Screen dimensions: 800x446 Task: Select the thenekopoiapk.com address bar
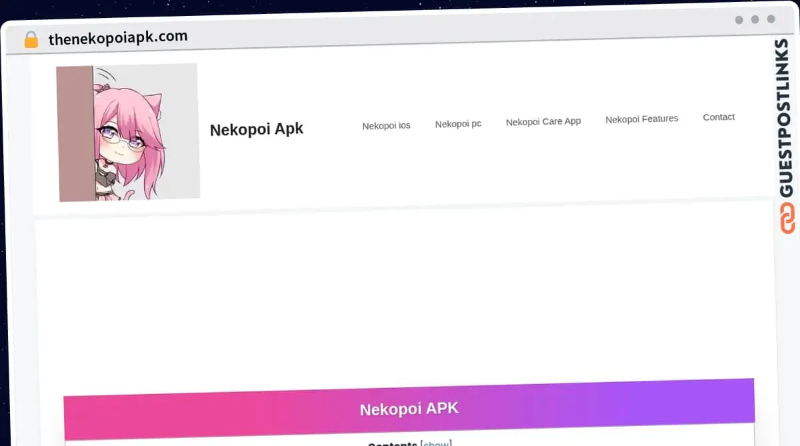pos(117,37)
